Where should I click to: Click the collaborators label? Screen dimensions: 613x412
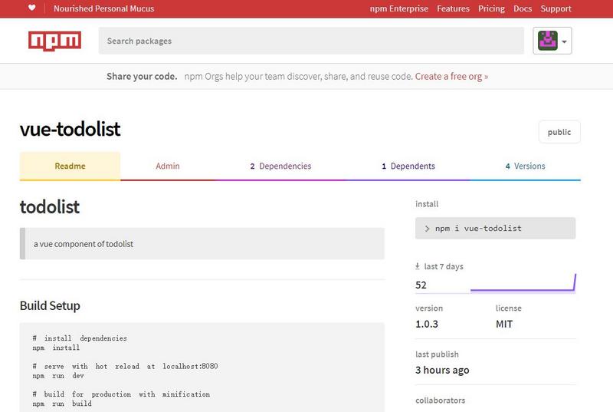tap(440, 400)
